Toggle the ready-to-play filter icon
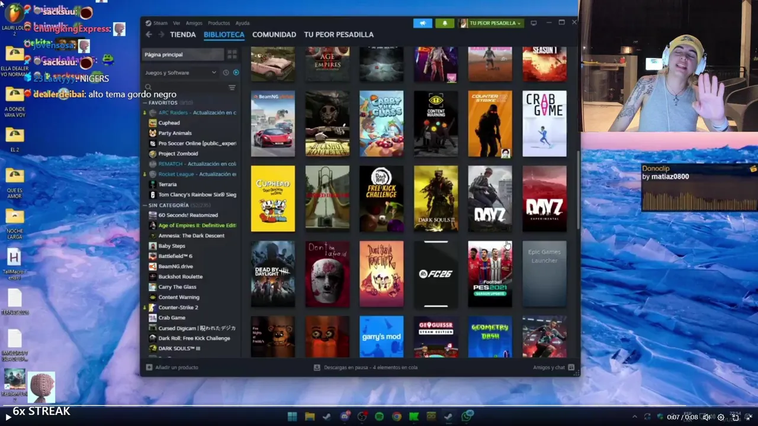Screen dimensions: 758x426 pyautogui.click(x=236, y=72)
